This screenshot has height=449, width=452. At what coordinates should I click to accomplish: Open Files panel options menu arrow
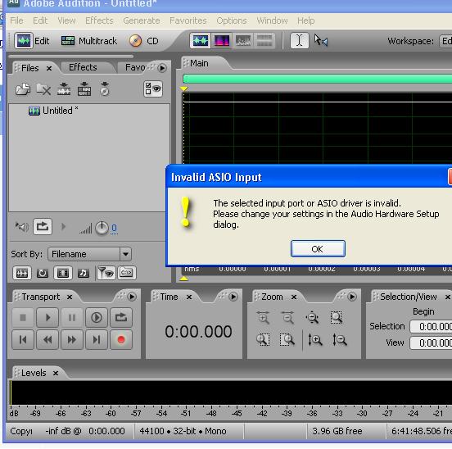click(162, 68)
